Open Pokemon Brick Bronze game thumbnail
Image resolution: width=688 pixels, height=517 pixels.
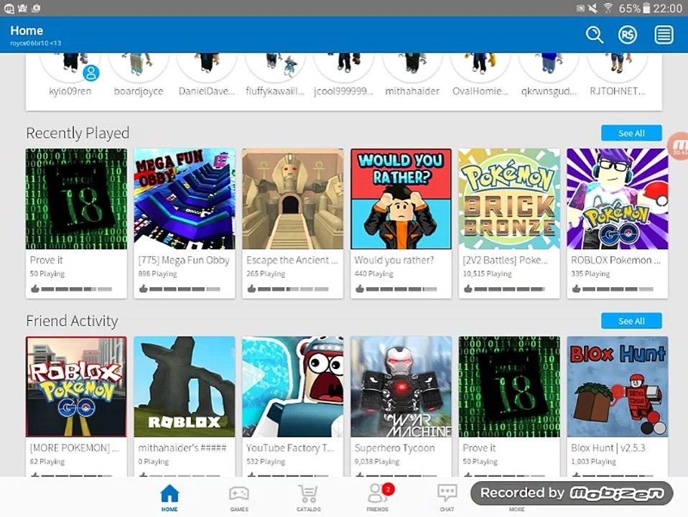pos(509,199)
